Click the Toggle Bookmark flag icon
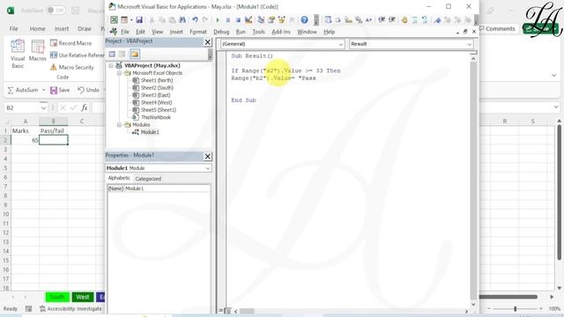This screenshot has height=317, width=564. point(437,20)
